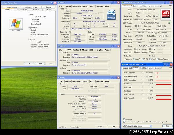
Task: Open the Advanced tab in System Properties
Action: 49,10
